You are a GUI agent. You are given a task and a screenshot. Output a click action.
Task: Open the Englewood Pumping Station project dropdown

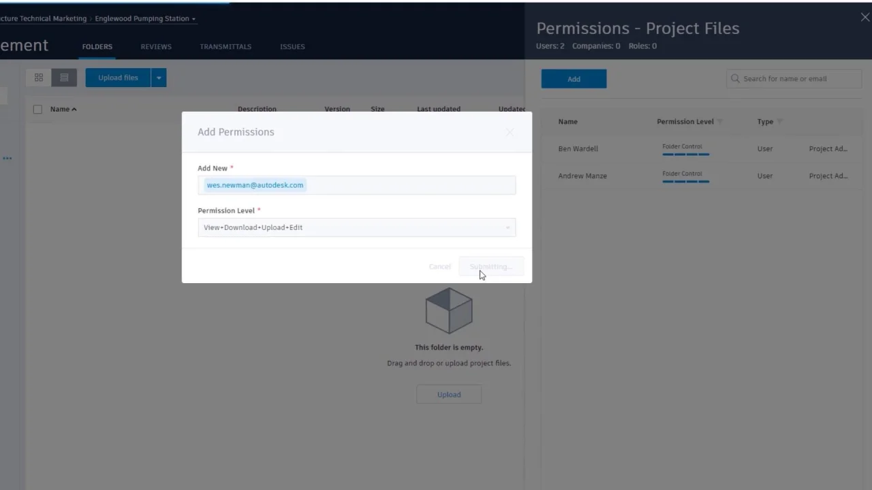[x=145, y=18]
